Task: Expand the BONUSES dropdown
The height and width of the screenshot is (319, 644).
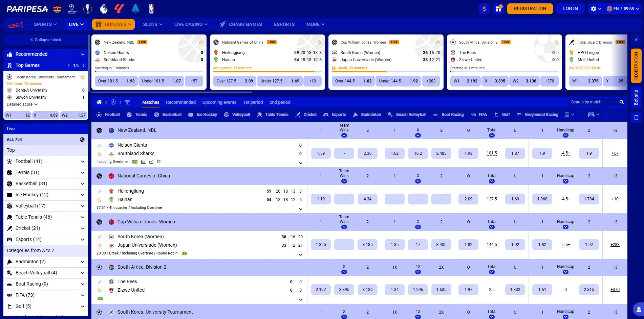Action: click(113, 24)
